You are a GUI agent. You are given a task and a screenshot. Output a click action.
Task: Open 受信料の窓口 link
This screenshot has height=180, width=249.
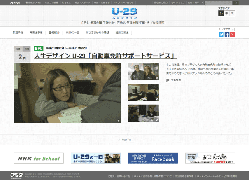click(x=161, y=3)
